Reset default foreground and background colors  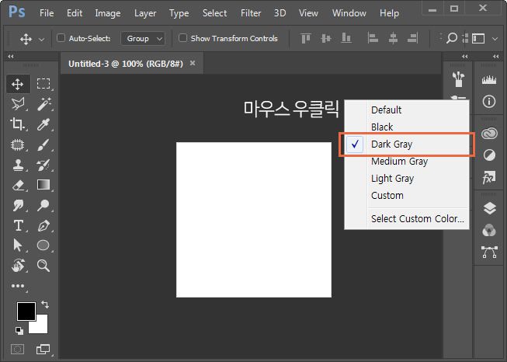[19, 330]
